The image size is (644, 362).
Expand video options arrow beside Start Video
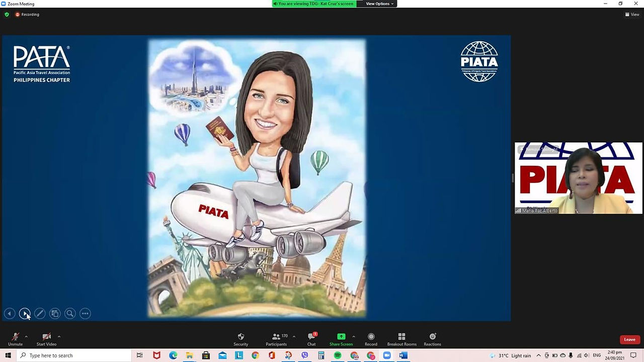(x=59, y=336)
